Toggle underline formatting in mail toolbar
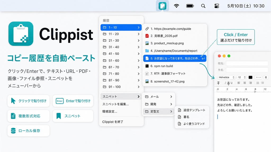Screen dimensions: 271x152 [231, 83]
